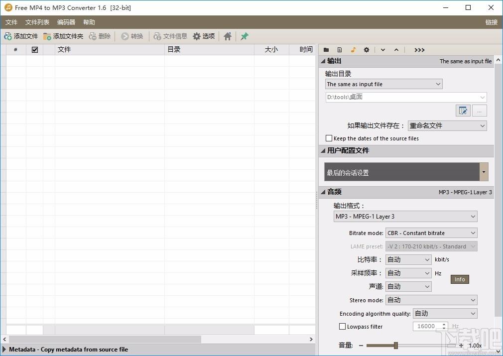Image resolution: width=503 pixels, height=356 pixels.
Task: Select the document tab icon in side panel
Action: click(x=340, y=50)
